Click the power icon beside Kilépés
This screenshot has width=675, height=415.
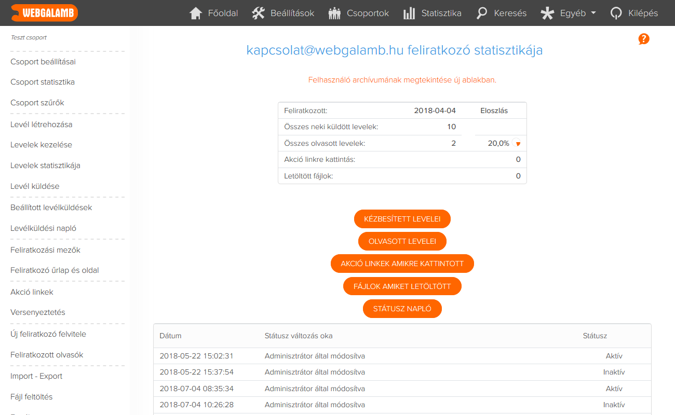coord(616,13)
